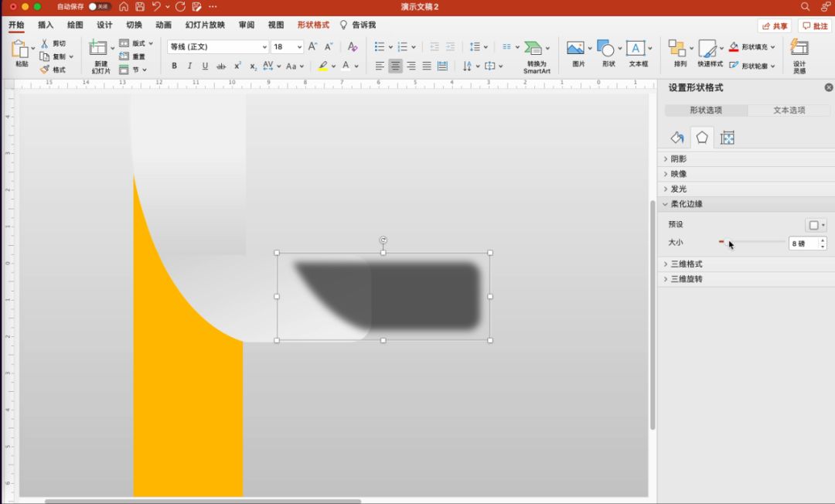
Task: Adjust the soft edges 大小 slider
Action: point(752,242)
